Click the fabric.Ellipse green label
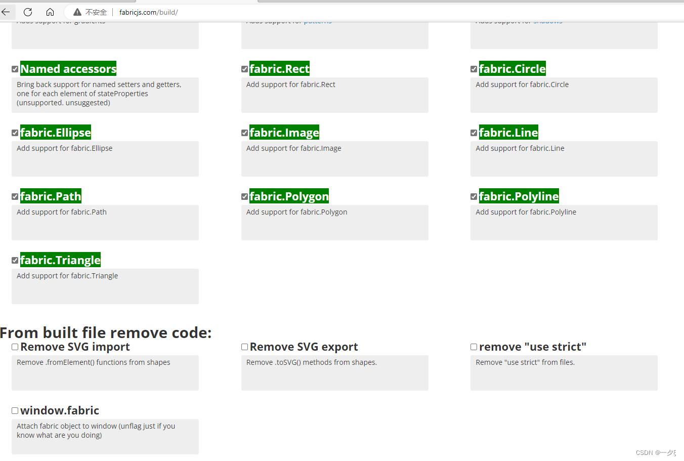684x461 pixels. (56, 132)
